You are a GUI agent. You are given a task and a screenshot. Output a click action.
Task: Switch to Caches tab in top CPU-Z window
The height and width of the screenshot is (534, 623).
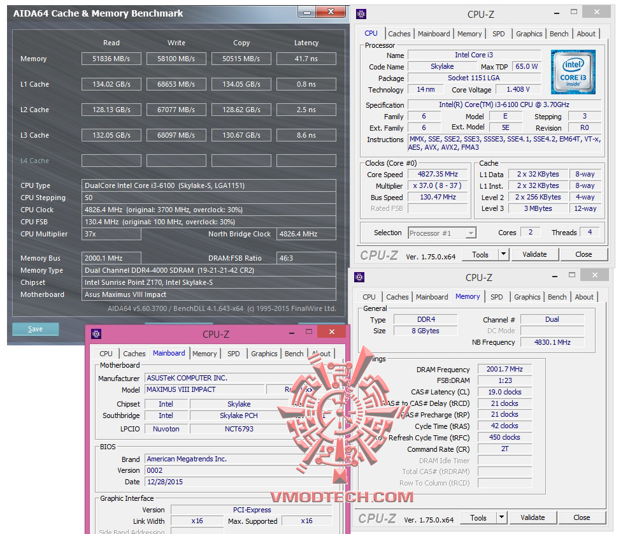point(399,34)
